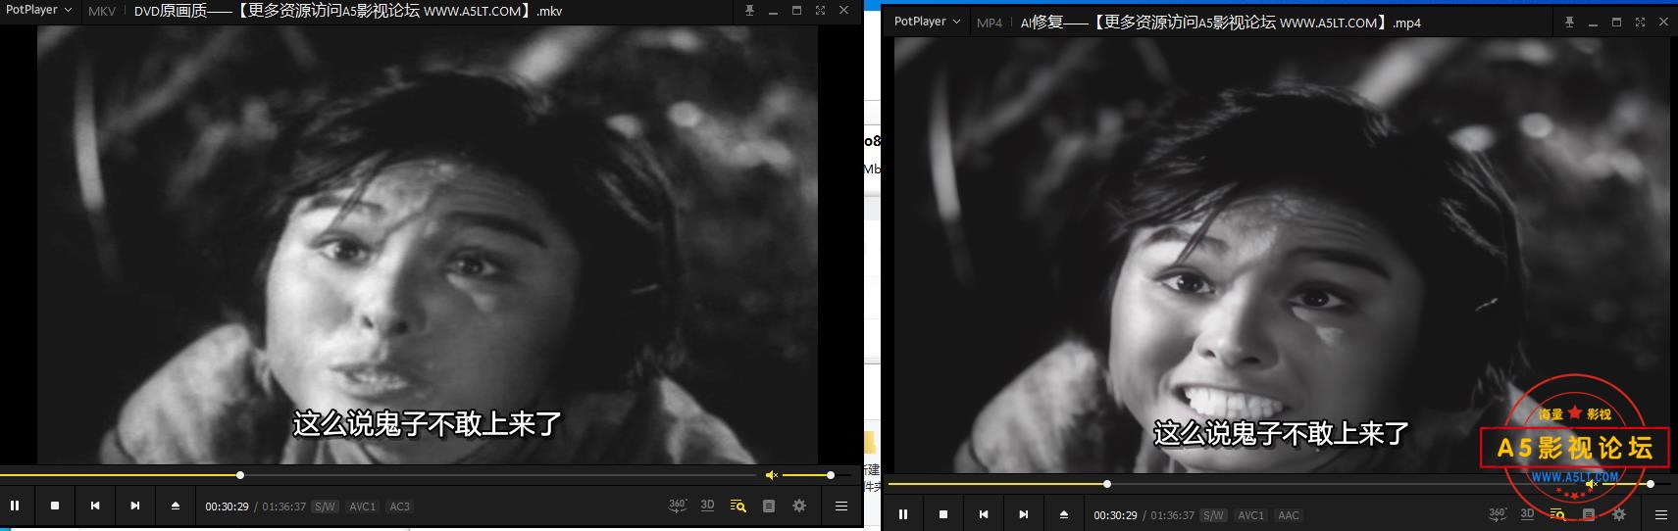Toggle S/W decoder in MKV player

325,507
